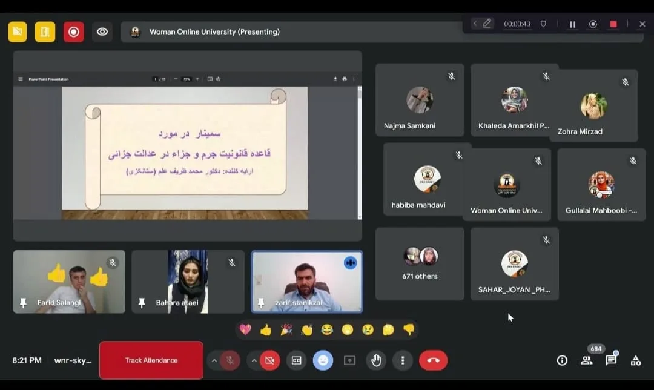This screenshot has width=654, height=390.
Task: Select the red heart emoji reaction
Action: tap(245, 329)
